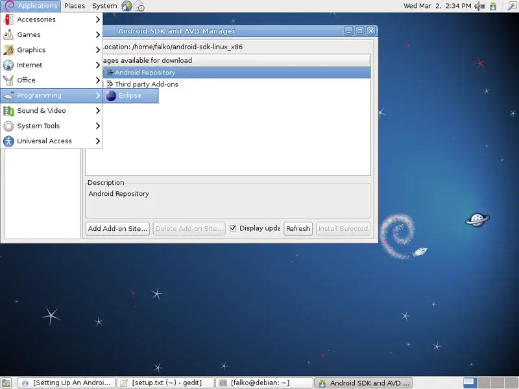Switch to Android SDK and AVD taskbar button
Image resolution: width=519 pixels, height=389 pixels.
(363, 383)
